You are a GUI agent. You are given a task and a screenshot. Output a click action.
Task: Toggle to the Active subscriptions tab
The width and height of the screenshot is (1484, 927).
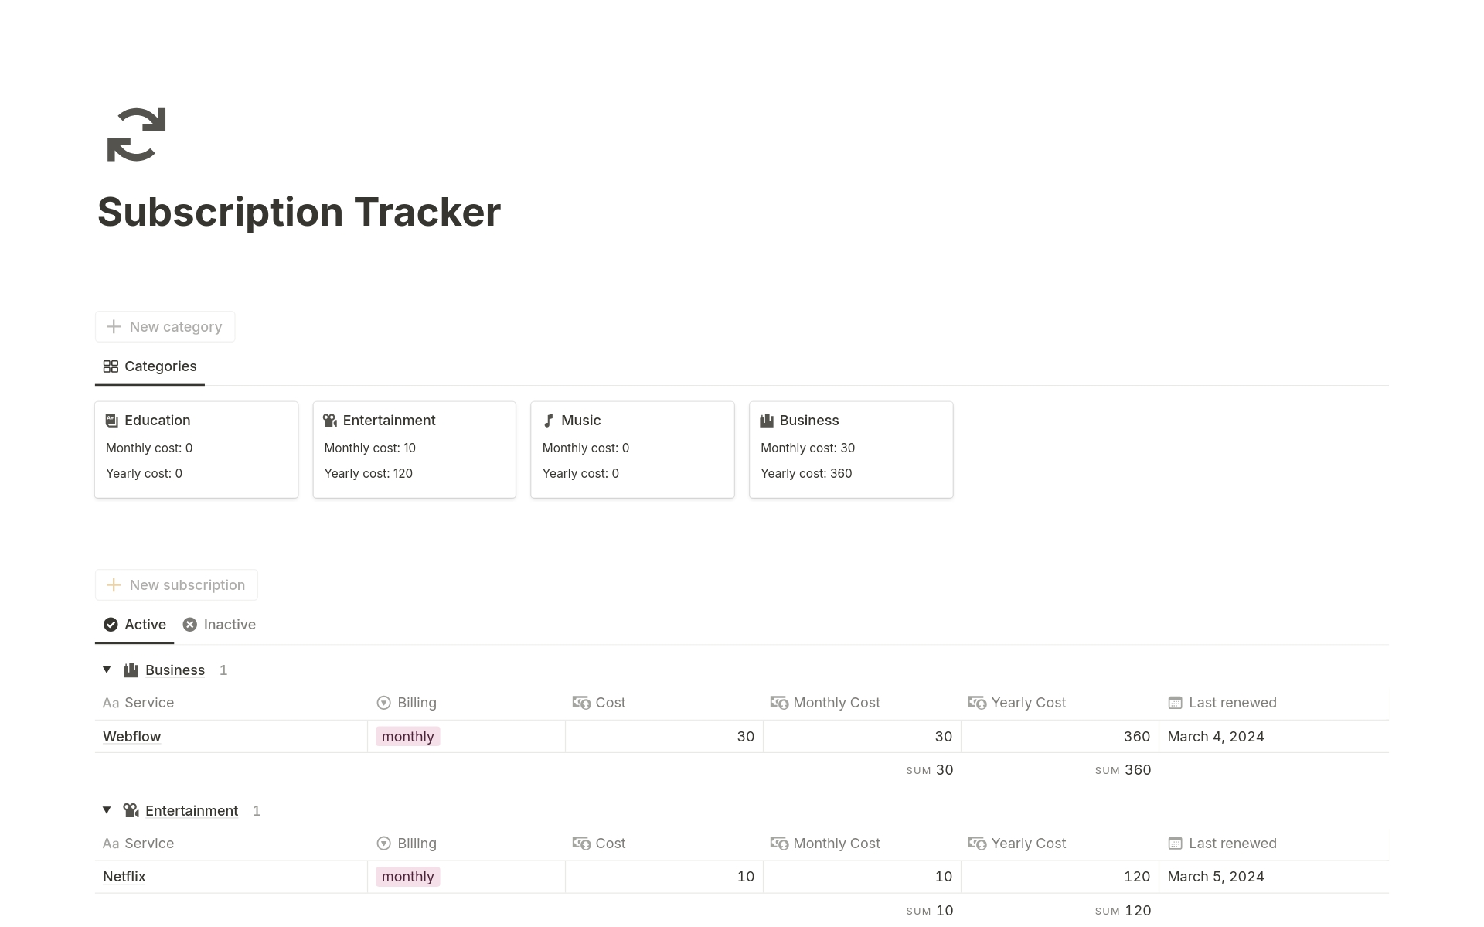coord(134,624)
